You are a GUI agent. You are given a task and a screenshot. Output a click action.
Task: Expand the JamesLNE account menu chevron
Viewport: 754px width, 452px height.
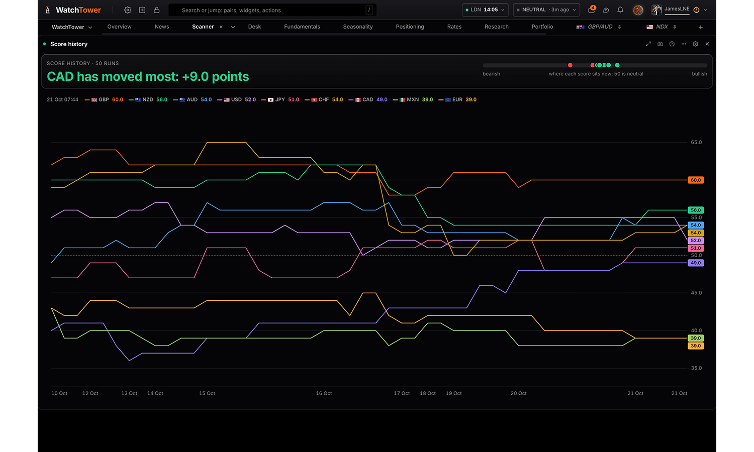click(x=706, y=10)
